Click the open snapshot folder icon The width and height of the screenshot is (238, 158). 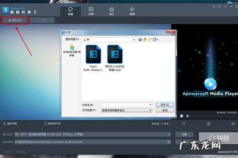(233, 124)
